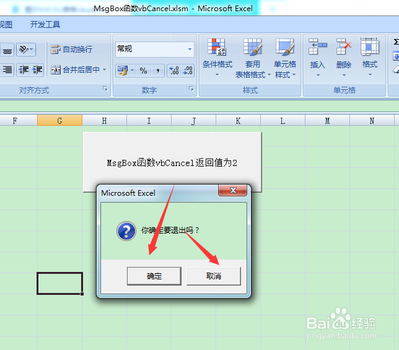The image size is (399, 350).
Task: Expand the 条件格式 dropdown arrow
Action: pos(217,75)
